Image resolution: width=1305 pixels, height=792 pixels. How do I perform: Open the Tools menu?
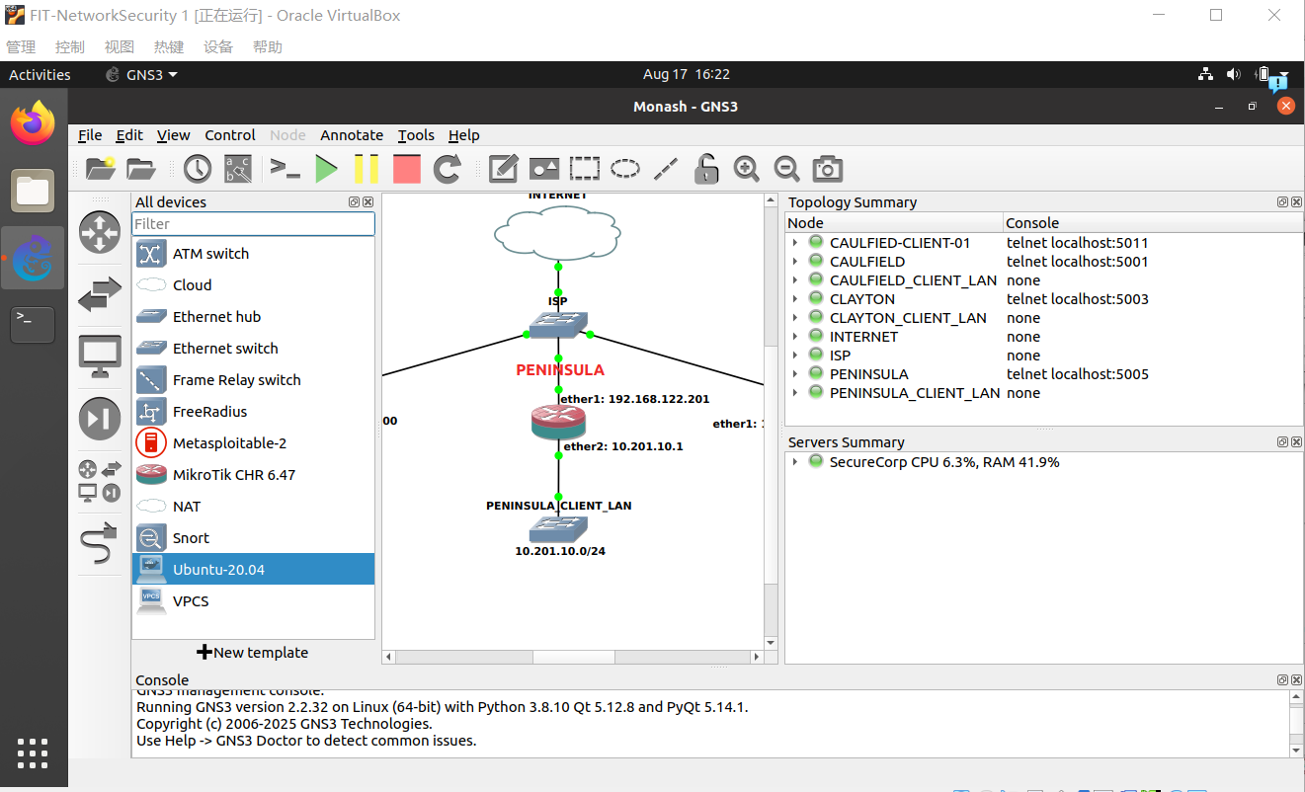[x=415, y=135]
